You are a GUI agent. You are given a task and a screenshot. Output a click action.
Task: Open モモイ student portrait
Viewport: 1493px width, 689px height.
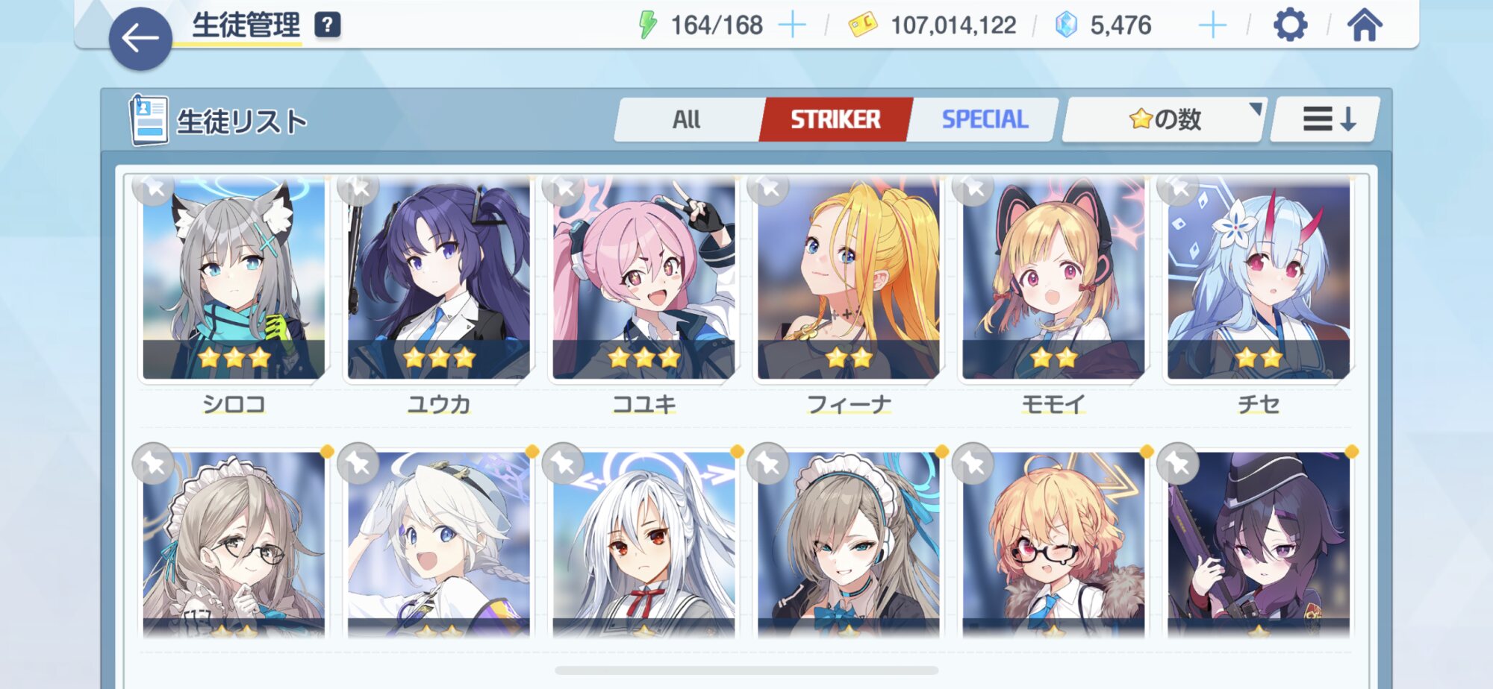click(1053, 279)
